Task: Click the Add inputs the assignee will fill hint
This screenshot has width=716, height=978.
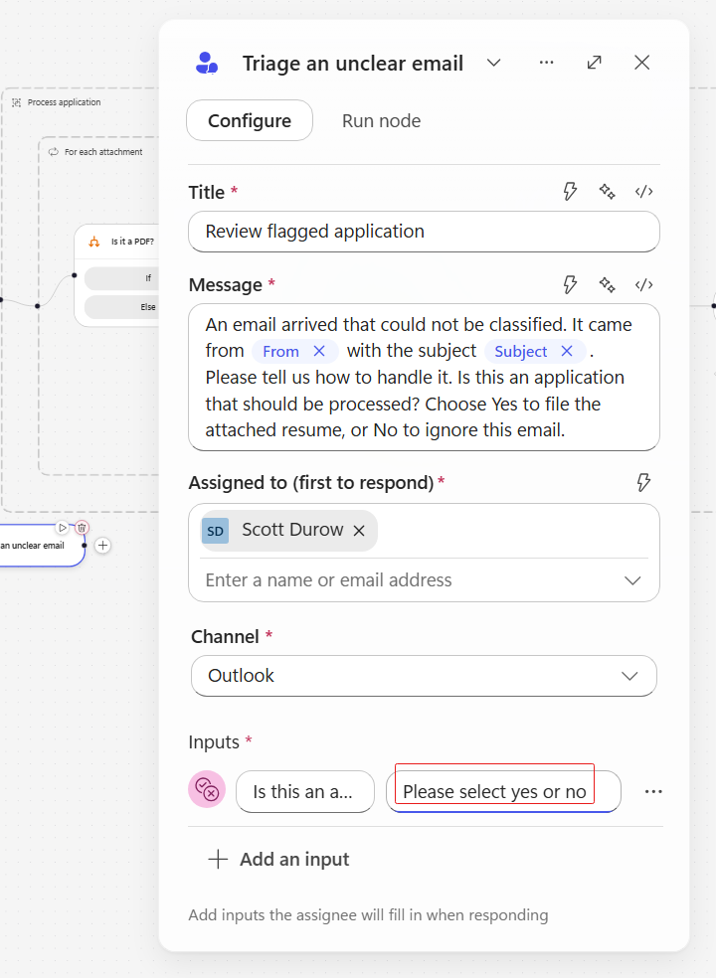Action: 368,915
